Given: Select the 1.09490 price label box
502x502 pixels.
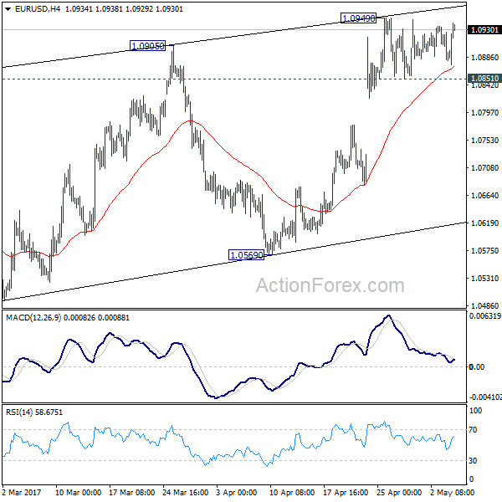Looking at the screenshot, I should click(x=359, y=18).
